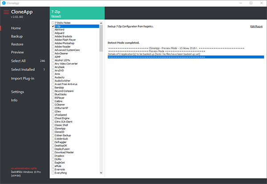Minimize the CloneApp window
Viewport: 267px width, 184px height.
point(241,3)
